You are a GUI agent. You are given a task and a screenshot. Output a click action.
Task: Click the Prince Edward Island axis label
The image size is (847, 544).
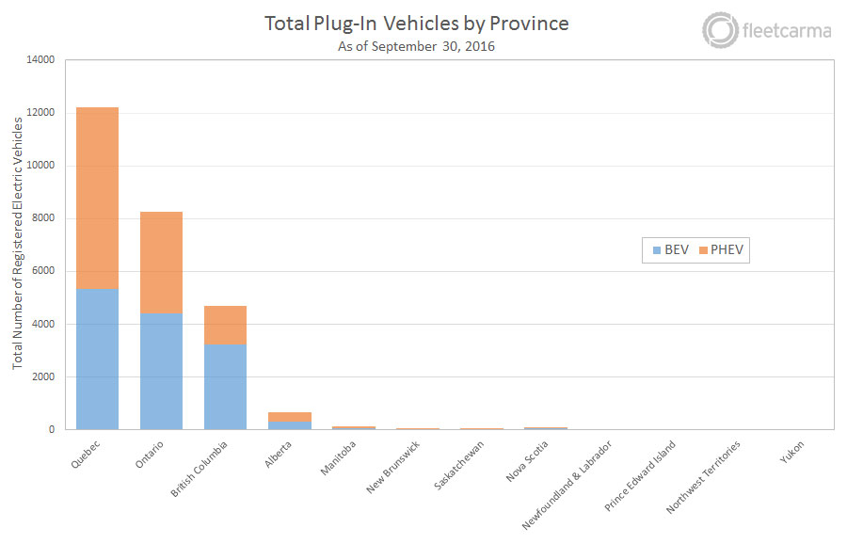pos(640,475)
